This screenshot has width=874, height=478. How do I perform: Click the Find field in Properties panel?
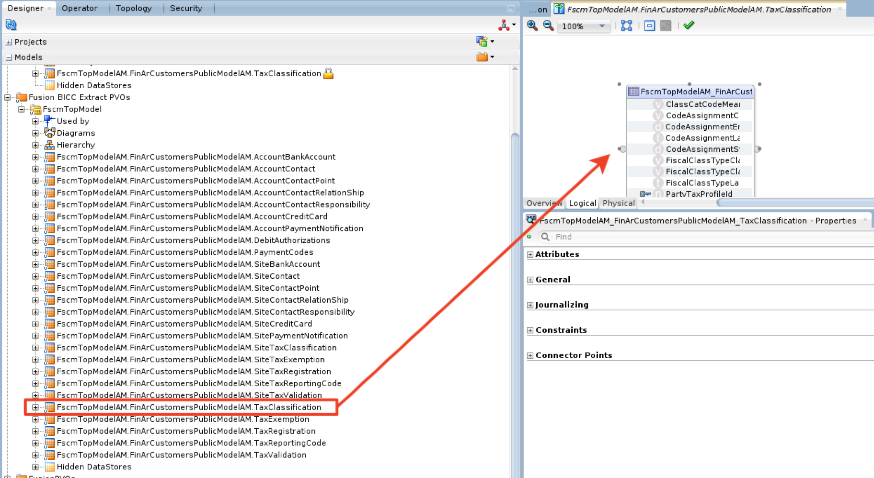pyautogui.click(x=671, y=237)
